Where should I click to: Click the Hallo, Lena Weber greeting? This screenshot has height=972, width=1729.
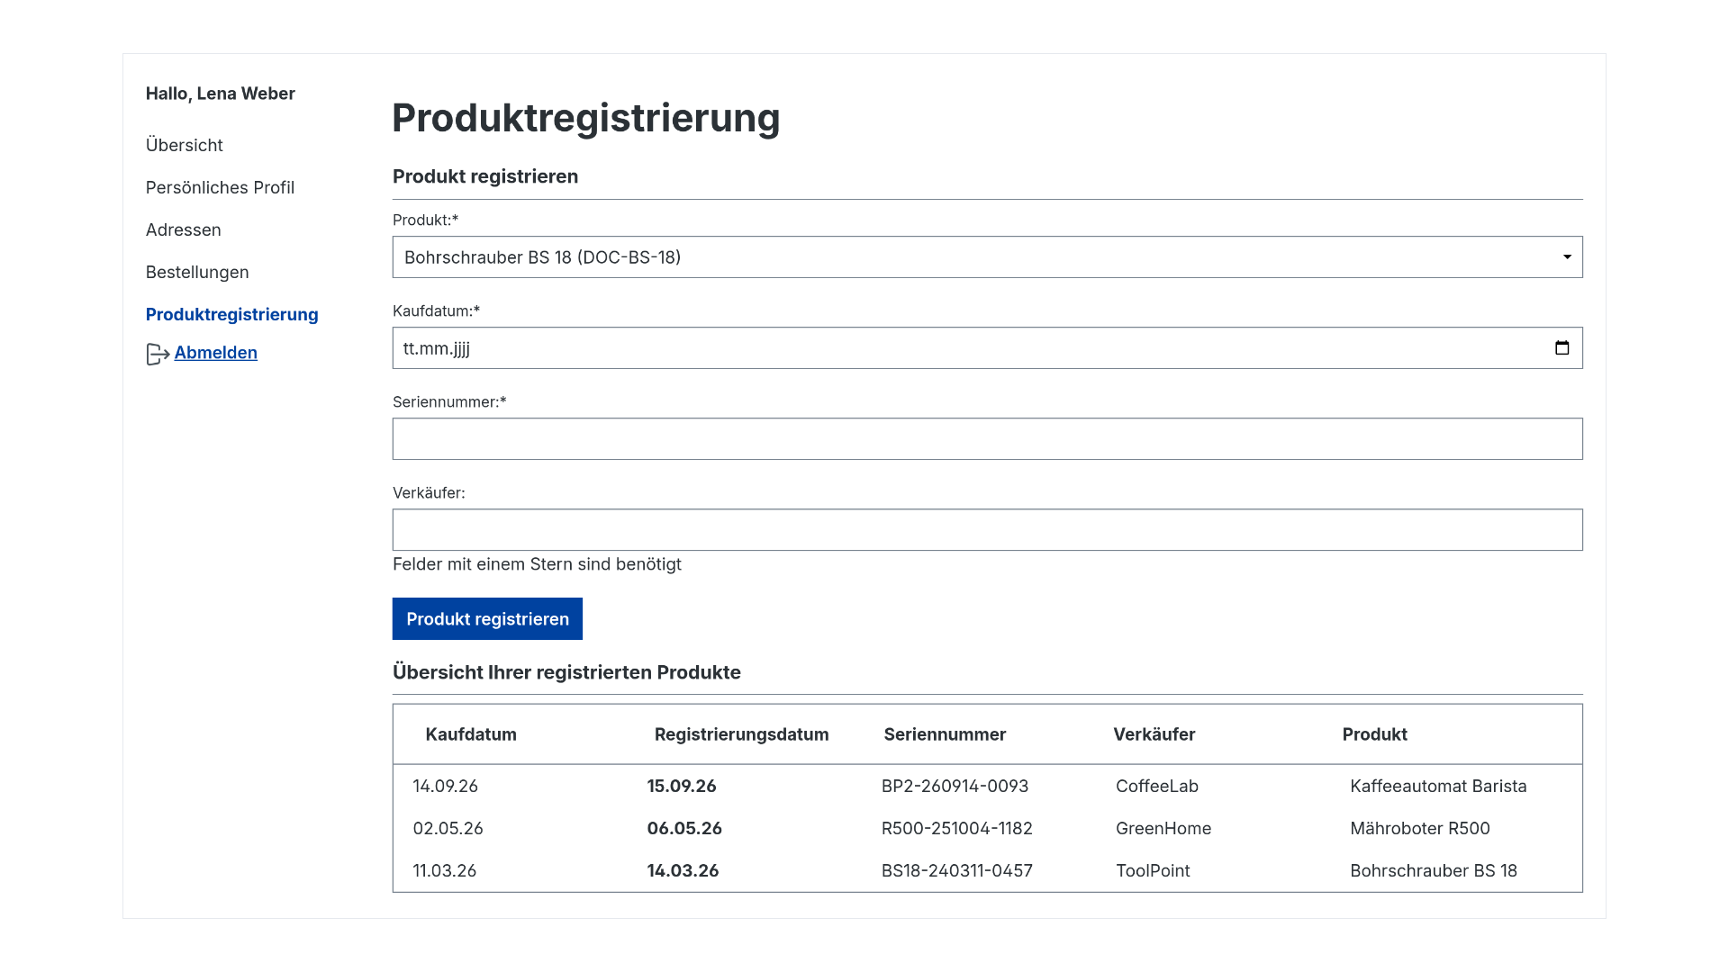(220, 94)
